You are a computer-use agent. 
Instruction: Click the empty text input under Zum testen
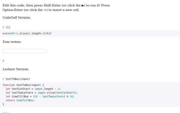coord(25,51)
